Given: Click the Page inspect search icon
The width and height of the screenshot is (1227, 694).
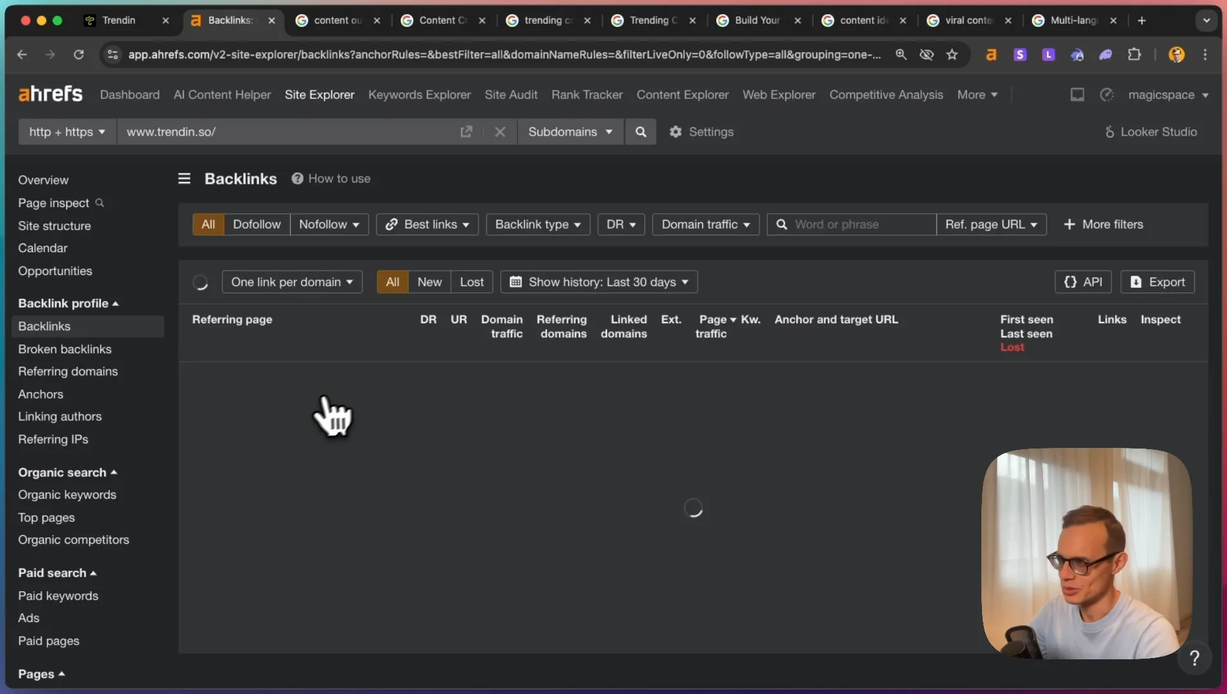Looking at the screenshot, I should (100, 203).
